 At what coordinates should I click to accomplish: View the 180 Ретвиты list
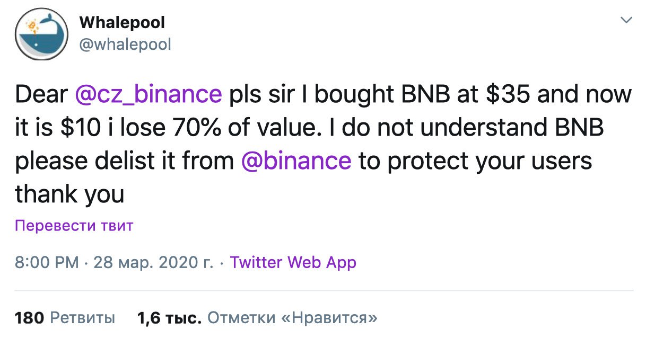[x=65, y=318]
